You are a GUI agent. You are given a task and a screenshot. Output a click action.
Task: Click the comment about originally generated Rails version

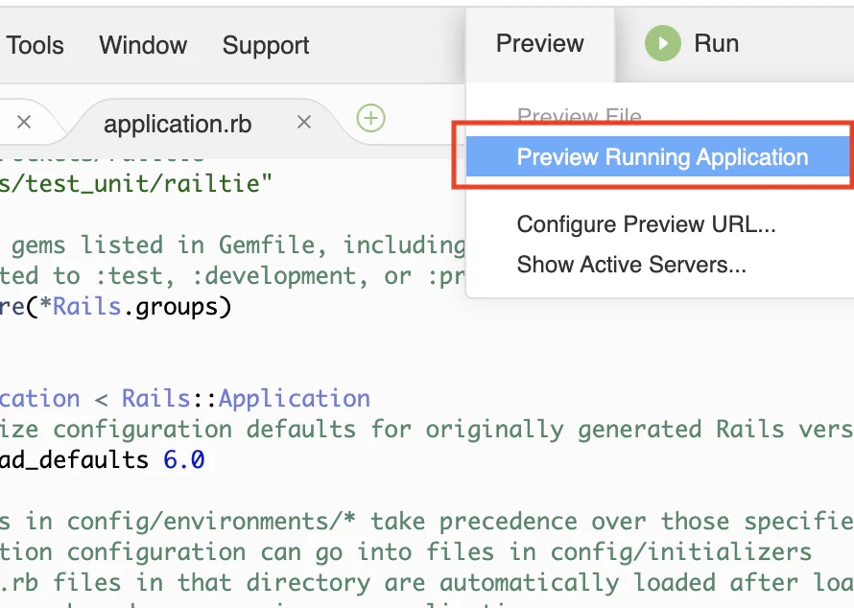pos(427,430)
